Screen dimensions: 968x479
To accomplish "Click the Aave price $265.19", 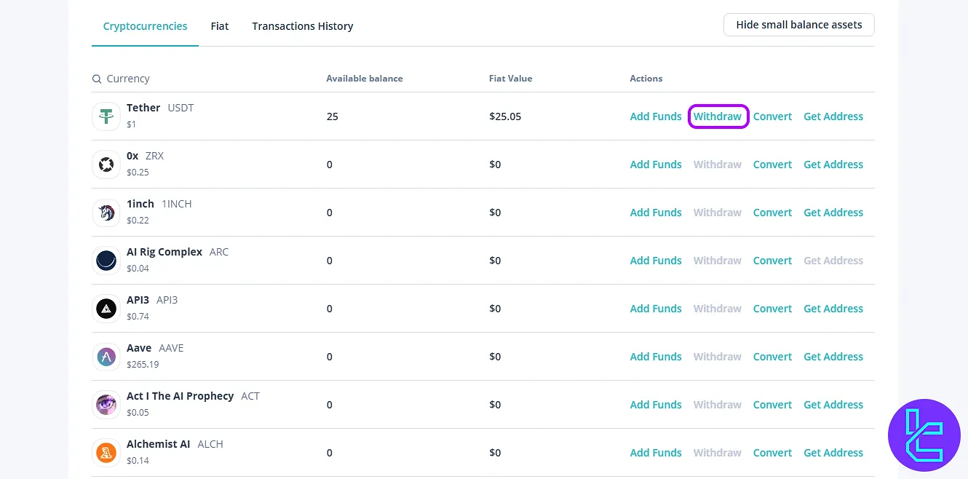I will pyautogui.click(x=143, y=365).
